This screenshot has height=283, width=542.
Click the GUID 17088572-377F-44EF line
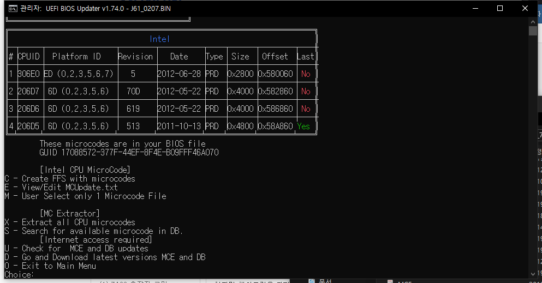click(x=129, y=153)
